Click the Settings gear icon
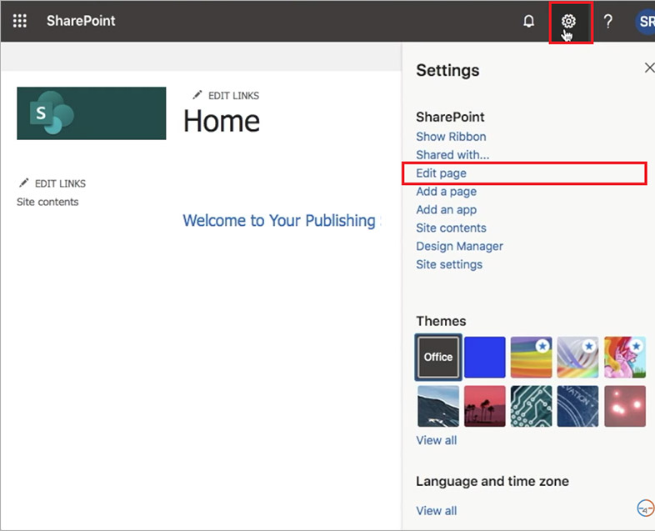 (568, 21)
